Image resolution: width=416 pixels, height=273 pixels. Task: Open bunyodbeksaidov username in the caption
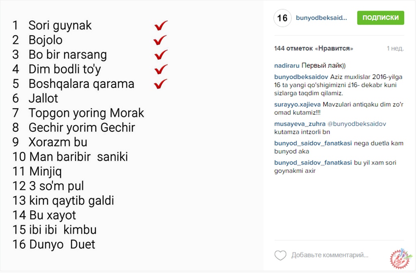[301, 77]
